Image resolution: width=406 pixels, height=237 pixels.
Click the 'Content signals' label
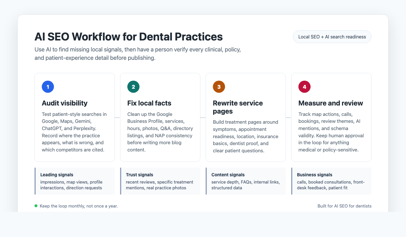coord(228,175)
